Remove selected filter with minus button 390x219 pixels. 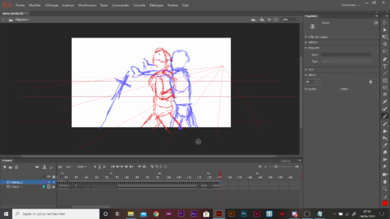(318, 82)
